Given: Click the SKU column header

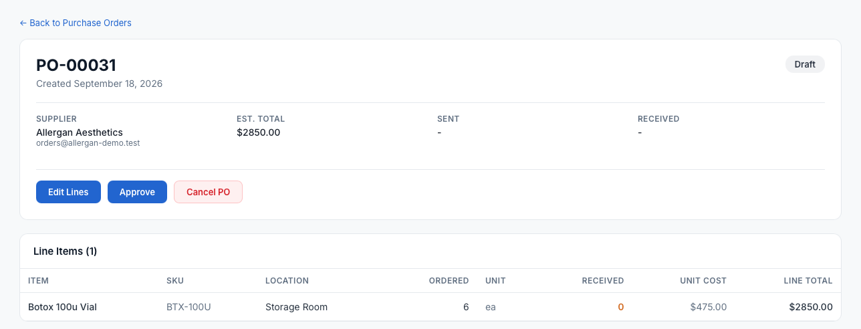Looking at the screenshot, I should tap(175, 281).
